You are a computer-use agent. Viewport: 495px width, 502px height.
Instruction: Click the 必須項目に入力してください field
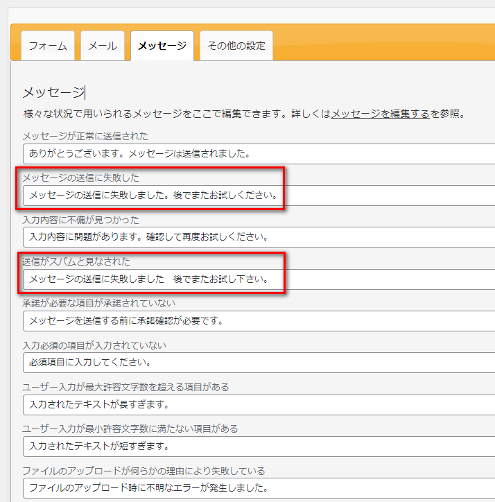[259, 363]
